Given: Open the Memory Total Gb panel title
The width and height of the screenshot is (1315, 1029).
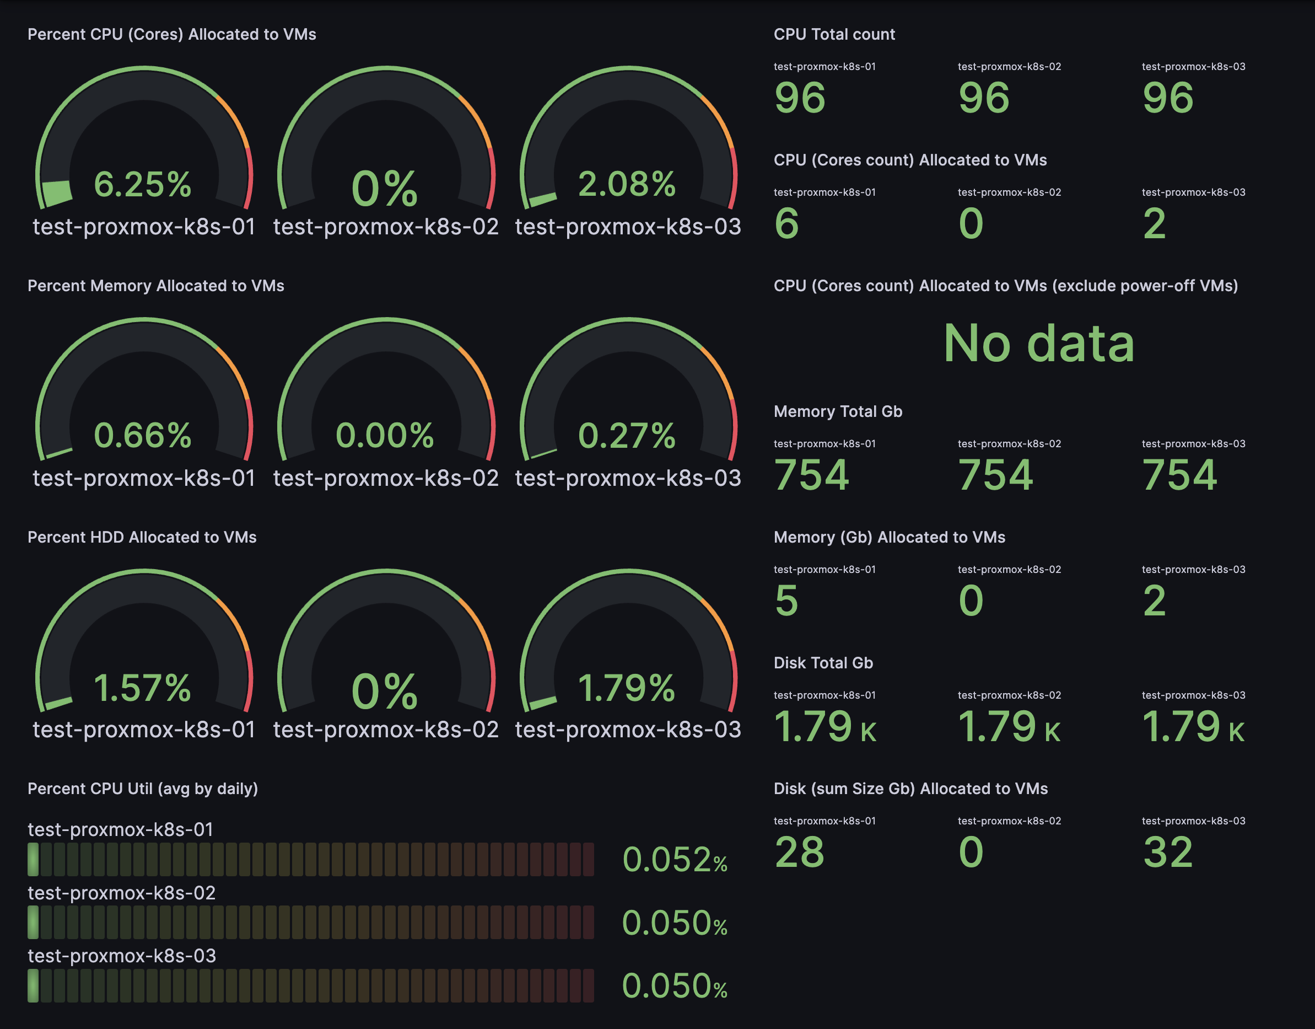Looking at the screenshot, I should click(838, 411).
